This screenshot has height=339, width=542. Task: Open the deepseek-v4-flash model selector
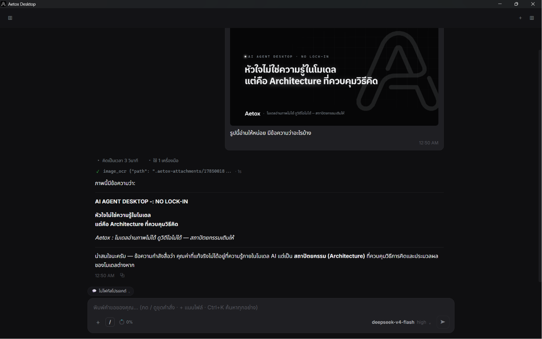[x=401, y=322]
